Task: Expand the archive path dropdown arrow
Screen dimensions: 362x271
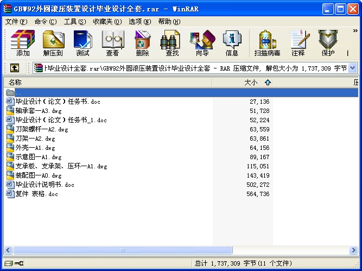Action: tap(352, 68)
